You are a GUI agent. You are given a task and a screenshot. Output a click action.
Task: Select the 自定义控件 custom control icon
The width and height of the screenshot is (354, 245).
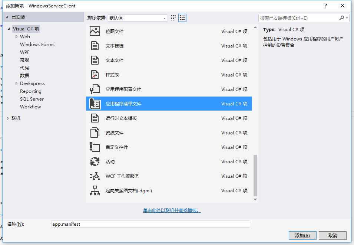pos(95,147)
